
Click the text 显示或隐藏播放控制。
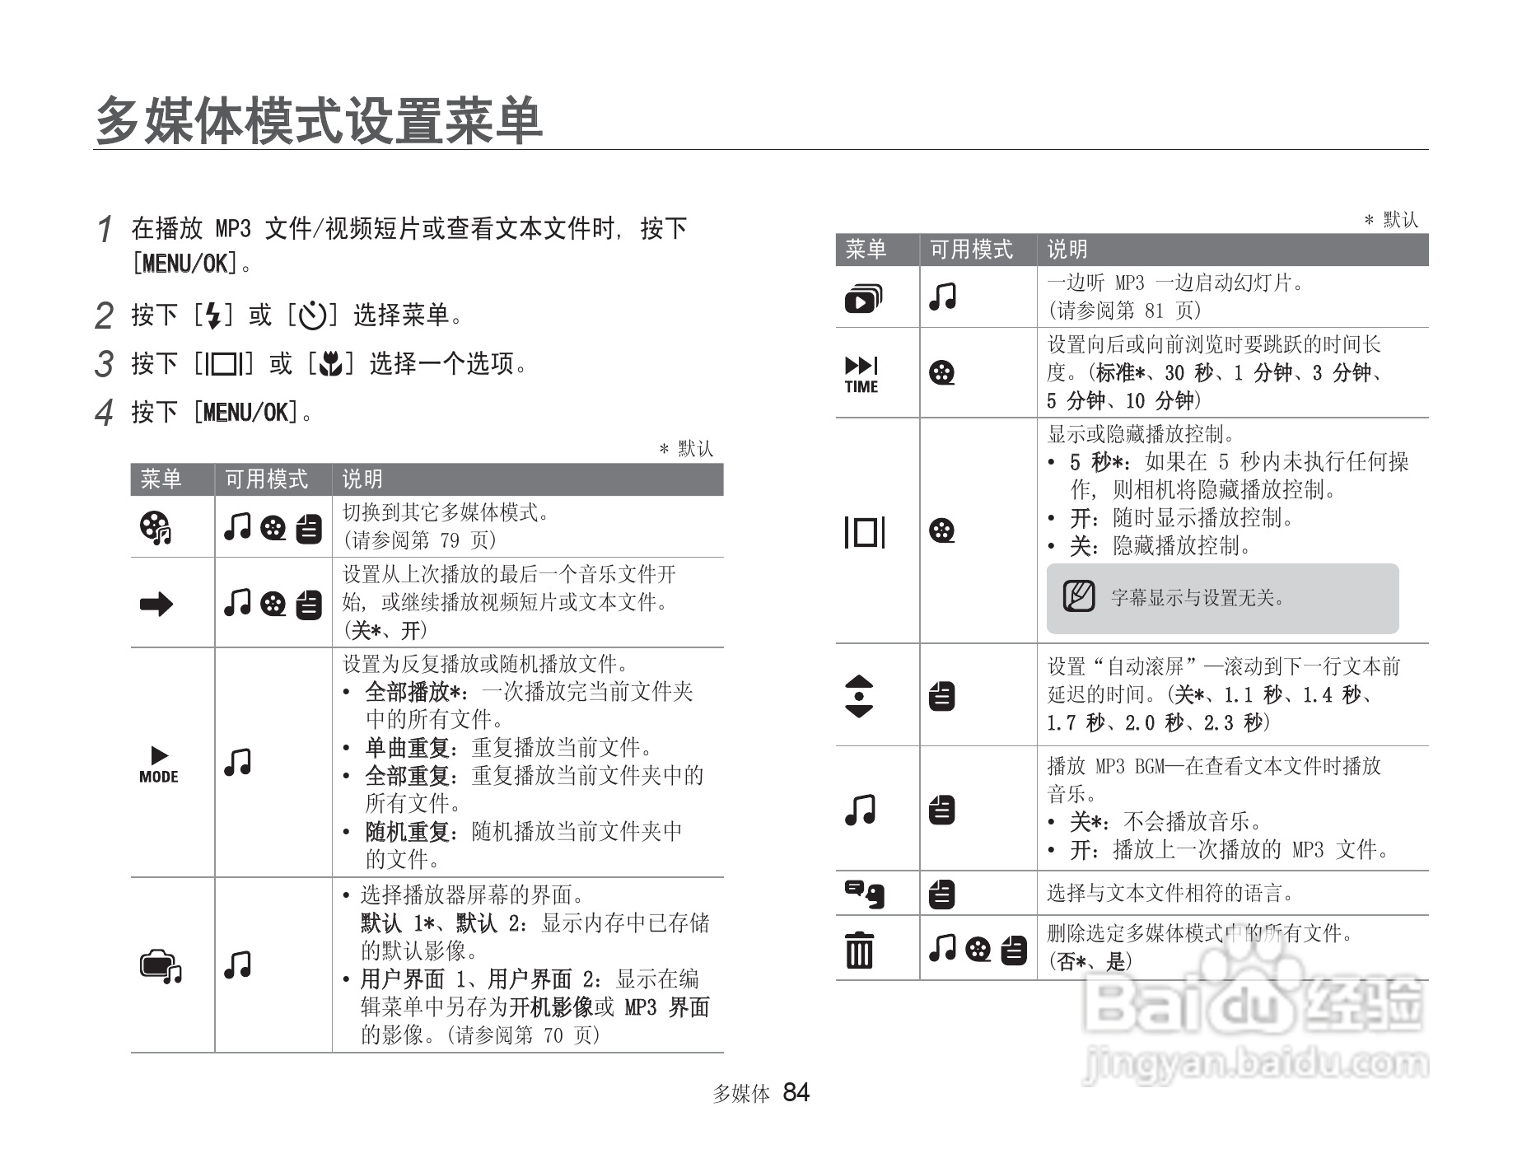pyautogui.click(x=1141, y=434)
